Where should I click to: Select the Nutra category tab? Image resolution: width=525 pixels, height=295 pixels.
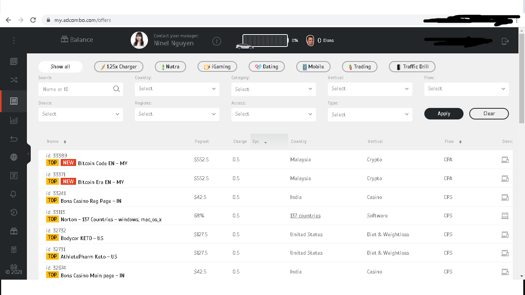pyautogui.click(x=170, y=67)
